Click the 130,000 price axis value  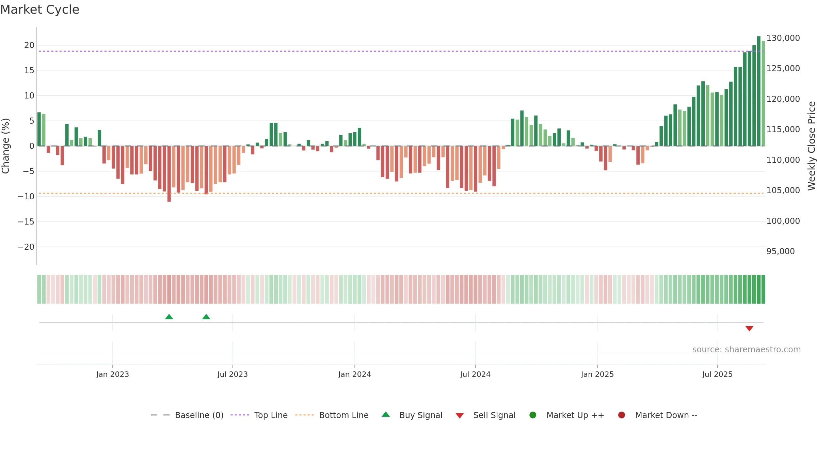point(783,38)
